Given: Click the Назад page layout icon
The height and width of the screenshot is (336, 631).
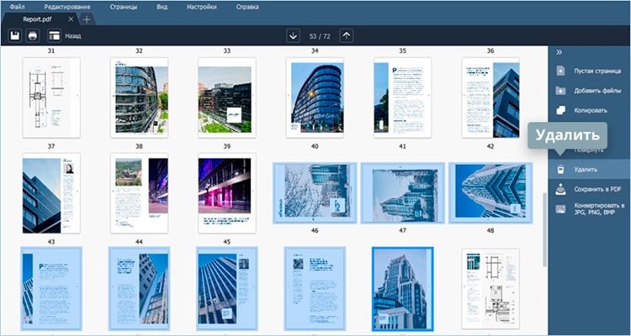Looking at the screenshot, I should point(54,36).
